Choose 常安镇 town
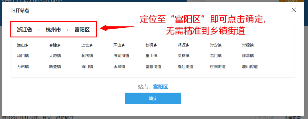 coord(216,45)
